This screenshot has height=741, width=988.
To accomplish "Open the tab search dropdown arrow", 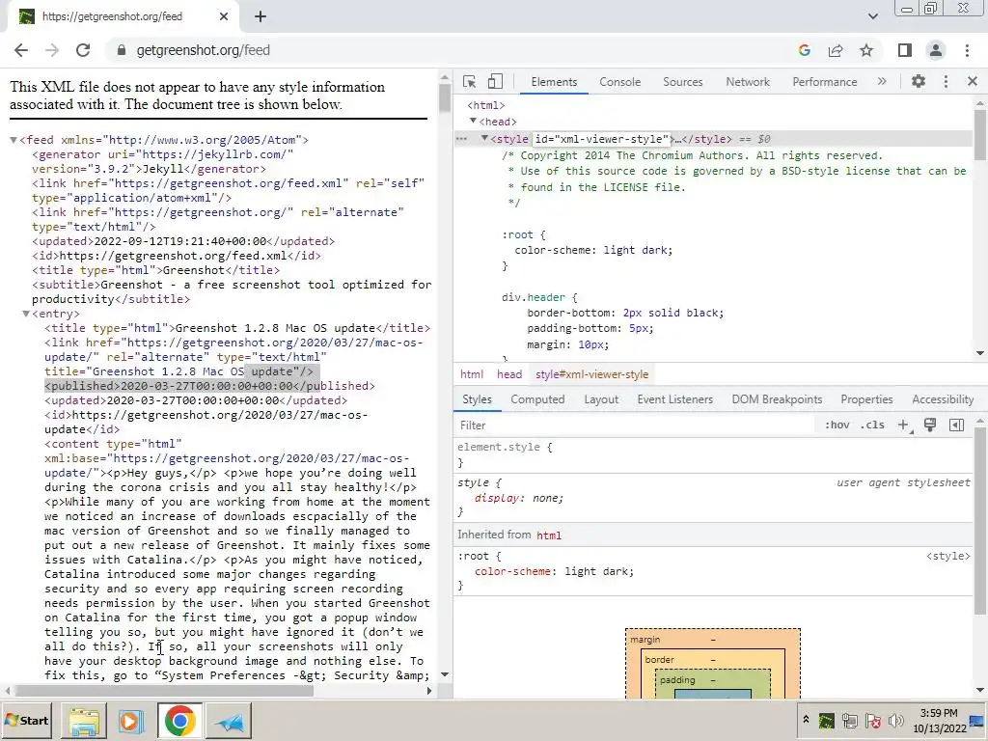I will tap(872, 16).
